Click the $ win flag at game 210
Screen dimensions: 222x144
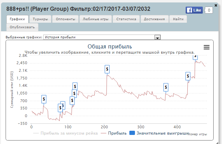(107, 69)
